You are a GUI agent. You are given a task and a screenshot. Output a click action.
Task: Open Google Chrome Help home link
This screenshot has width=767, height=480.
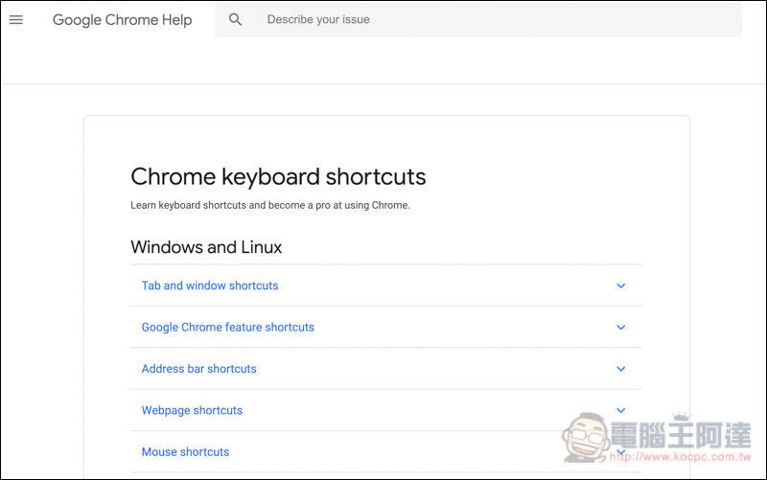[123, 19]
